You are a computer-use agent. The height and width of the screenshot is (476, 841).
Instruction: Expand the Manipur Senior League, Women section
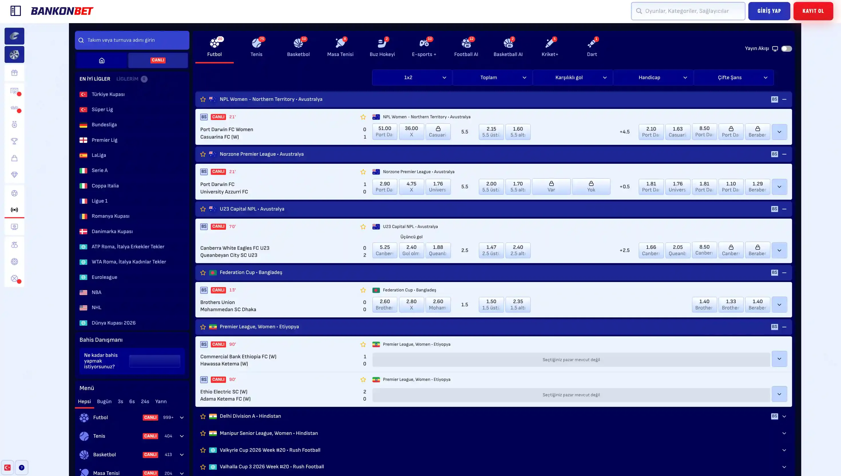[784, 433]
